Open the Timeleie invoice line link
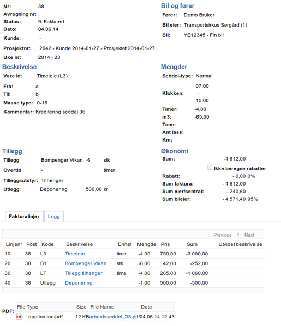This screenshot has height=326, width=281. pyautogui.click(x=75, y=254)
